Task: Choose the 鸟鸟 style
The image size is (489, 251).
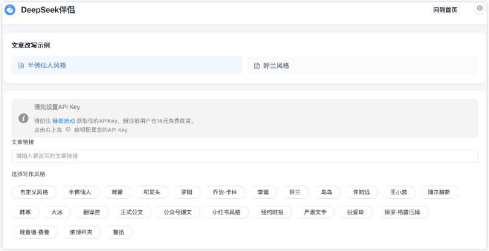Action: click(x=327, y=193)
